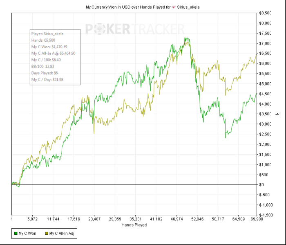Click the 46,974 x-axis tick label

[x=177, y=219]
